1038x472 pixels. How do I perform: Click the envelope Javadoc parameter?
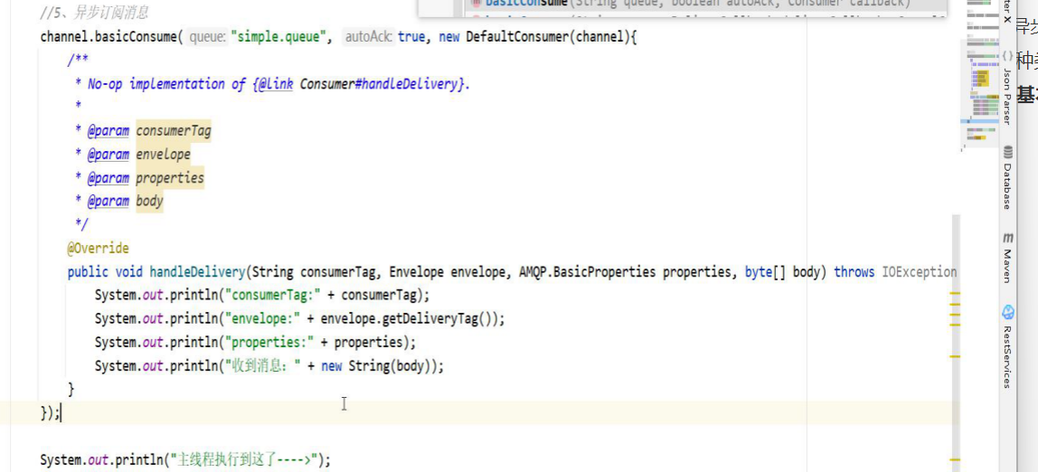[x=163, y=155]
